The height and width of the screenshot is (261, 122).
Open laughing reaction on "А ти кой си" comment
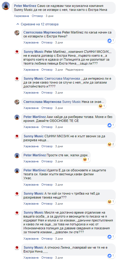pos(111,202)
